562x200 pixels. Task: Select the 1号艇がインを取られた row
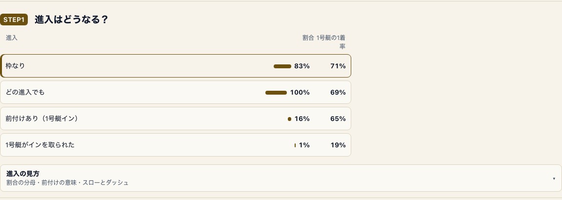click(x=176, y=145)
